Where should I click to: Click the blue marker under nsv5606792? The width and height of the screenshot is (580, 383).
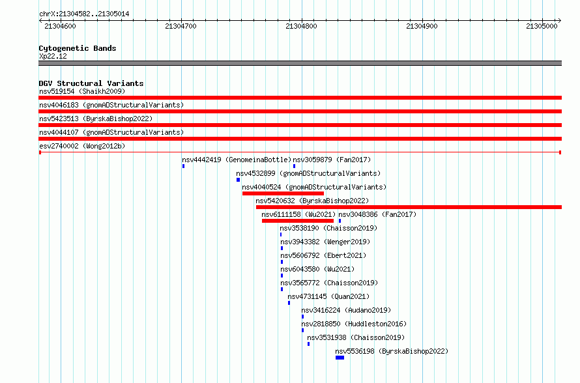(x=282, y=262)
